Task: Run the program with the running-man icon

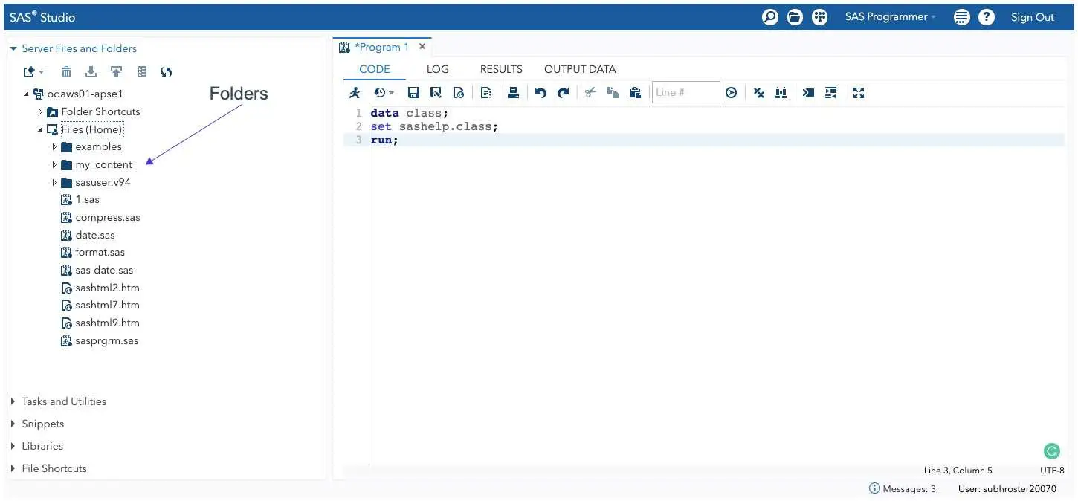Action: point(355,93)
